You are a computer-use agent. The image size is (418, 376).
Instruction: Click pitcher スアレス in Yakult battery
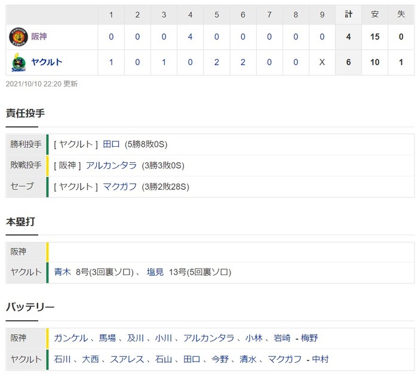coord(127,359)
